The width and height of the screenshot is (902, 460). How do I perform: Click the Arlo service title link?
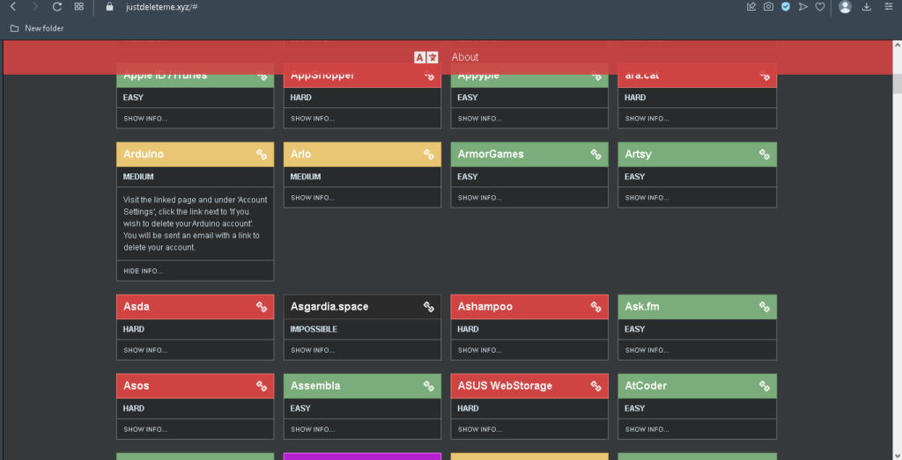coord(301,155)
